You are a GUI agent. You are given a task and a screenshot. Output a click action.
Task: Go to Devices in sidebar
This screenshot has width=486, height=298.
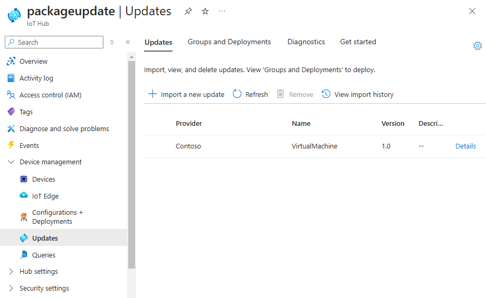(43, 179)
